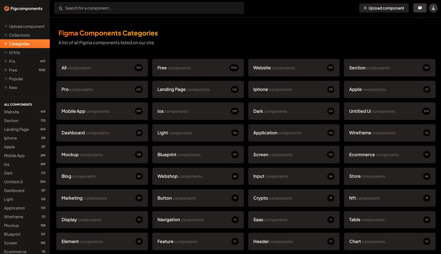Click the Collections lock icon in sidebar
This screenshot has width=441, height=254.
(6, 35)
